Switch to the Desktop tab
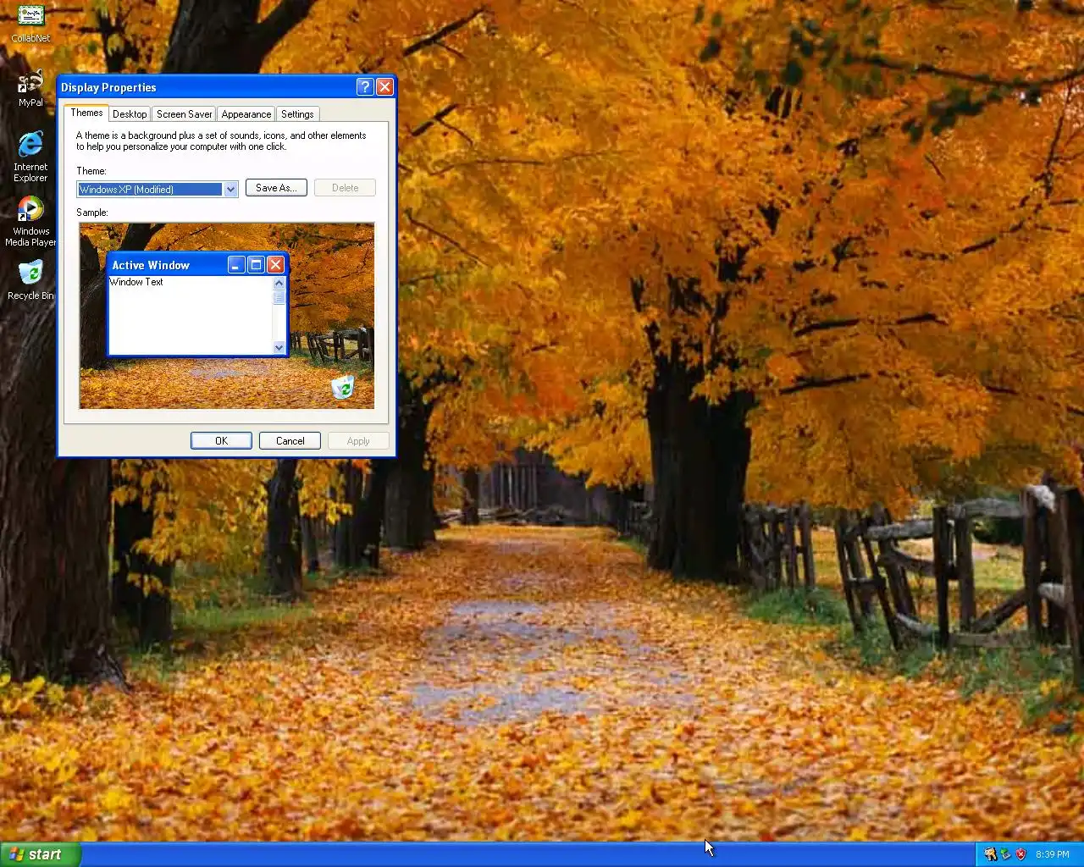Image resolution: width=1084 pixels, height=867 pixels. click(x=130, y=114)
